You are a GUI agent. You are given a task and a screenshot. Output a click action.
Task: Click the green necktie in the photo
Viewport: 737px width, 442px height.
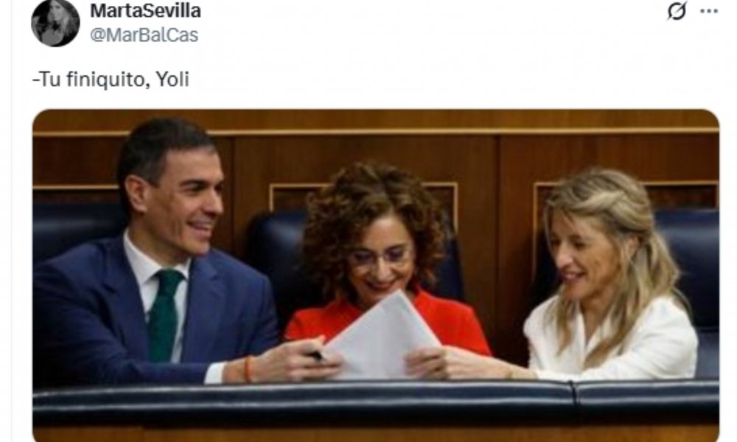(x=164, y=315)
